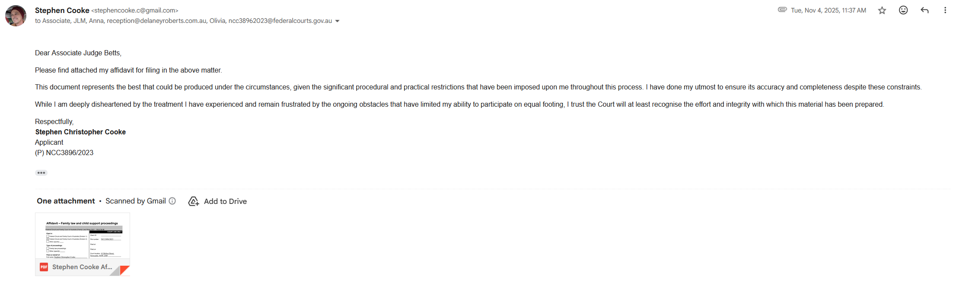The width and height of the screenshot is (956, 286).
Task: Reply using the arrow icon
Action: pos(924,10)
